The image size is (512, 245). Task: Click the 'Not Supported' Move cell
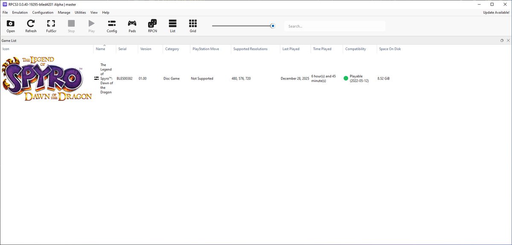(202, 79)
